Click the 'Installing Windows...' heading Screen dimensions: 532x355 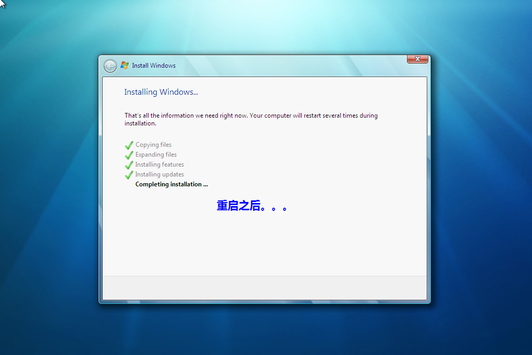[x=161, y=92]
